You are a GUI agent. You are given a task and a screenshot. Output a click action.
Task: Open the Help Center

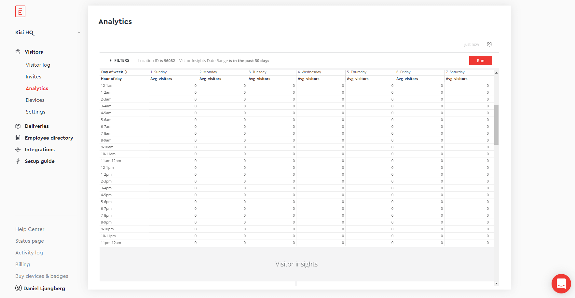(30, 229)
